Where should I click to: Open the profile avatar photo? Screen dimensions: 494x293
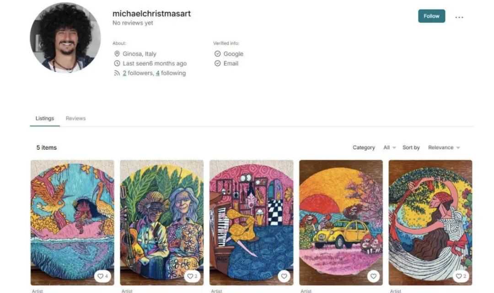65,38
